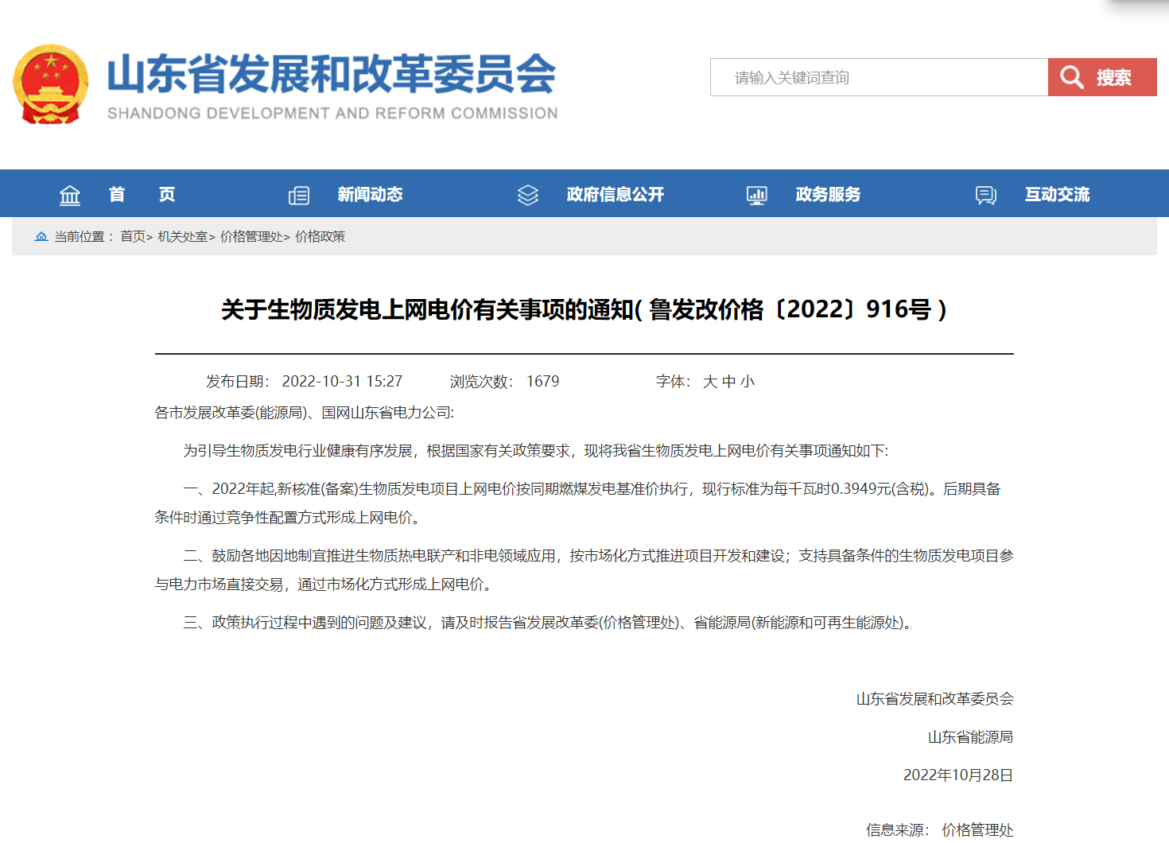
Task: Click the news document icon
Action: tap(299, 195)
